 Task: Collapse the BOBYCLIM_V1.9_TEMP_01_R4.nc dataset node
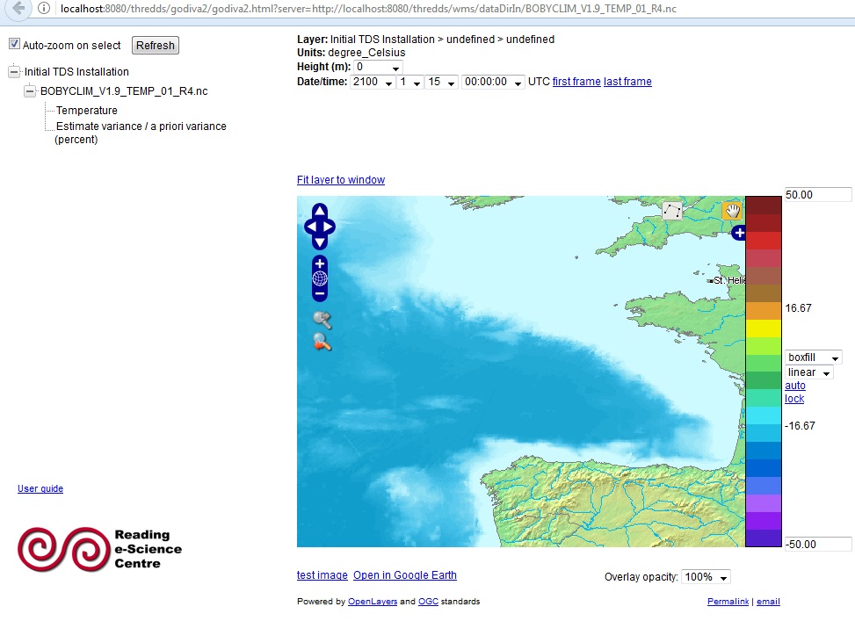[30, 90]
